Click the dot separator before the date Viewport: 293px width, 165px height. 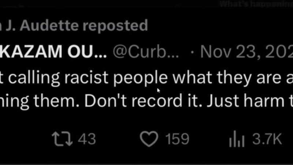(x=193, y=53)
